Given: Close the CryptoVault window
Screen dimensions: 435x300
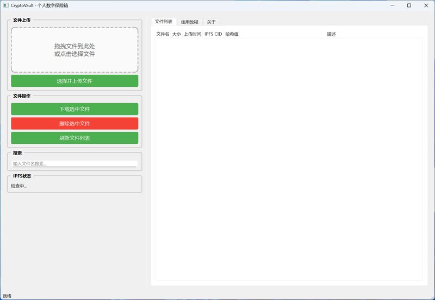Looking at the screenshot, I should tap(426, 5).
